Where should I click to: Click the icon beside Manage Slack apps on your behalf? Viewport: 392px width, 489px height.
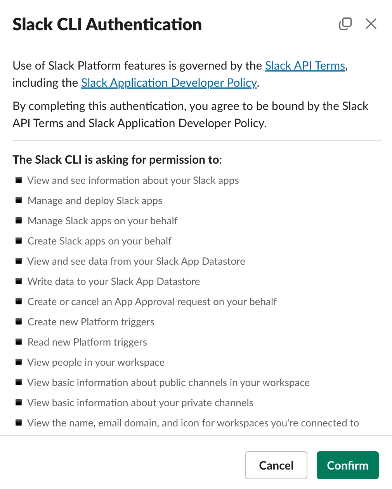coord(18,220)
